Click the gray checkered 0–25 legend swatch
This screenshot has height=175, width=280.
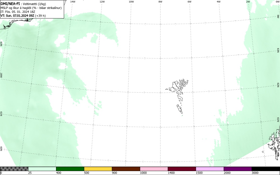[14, 169]
